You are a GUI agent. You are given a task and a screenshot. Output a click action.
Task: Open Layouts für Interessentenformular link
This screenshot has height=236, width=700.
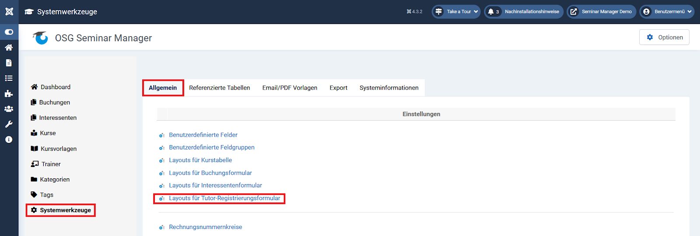(x=215, y=185)
